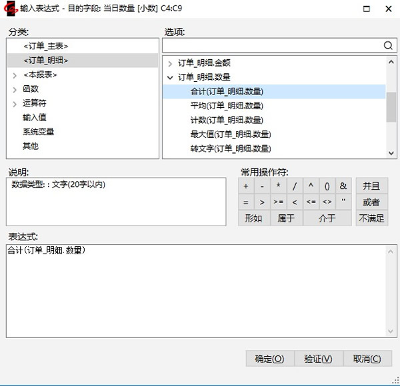Click the 形如 operator button
This screenshot has width=400, height=386.
click(x=254, y=218)
